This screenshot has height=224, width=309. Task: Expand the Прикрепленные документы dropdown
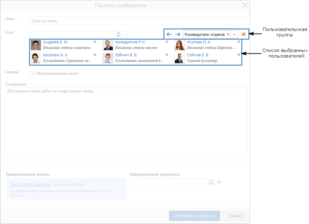(202, 183)
